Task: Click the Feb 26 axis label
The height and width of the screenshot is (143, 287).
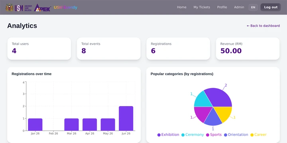Action: [53, 133]
